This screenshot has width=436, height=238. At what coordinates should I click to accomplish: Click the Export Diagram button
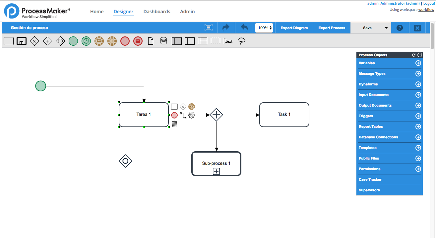click(294, 28)
